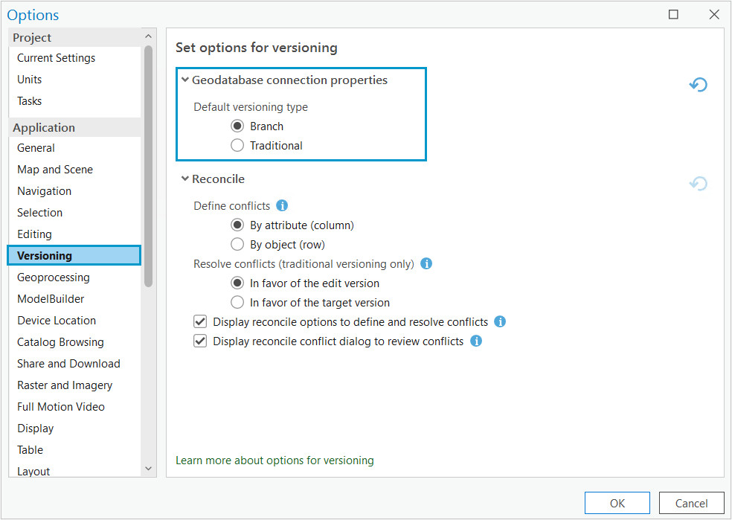Choose By object (row) conflict definition
The width and height of the screenshot is (732, 520).
[x=237, y=244]
